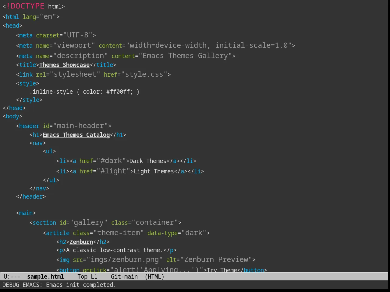Image resolution: width=390 pixels, height=292 pixels.
Task: Click the closing </head> tag
Action: (14, 108)
